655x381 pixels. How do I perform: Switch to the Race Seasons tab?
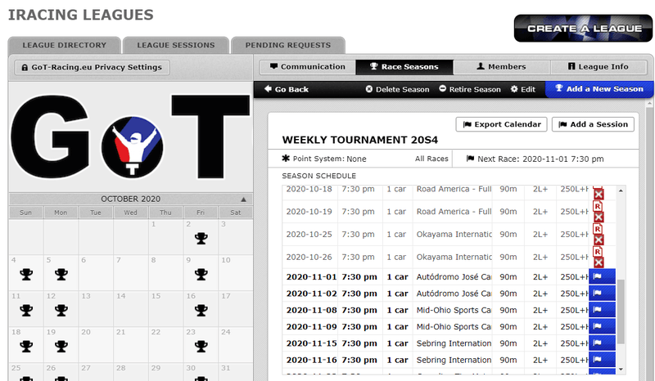click(x=404, y=67)
